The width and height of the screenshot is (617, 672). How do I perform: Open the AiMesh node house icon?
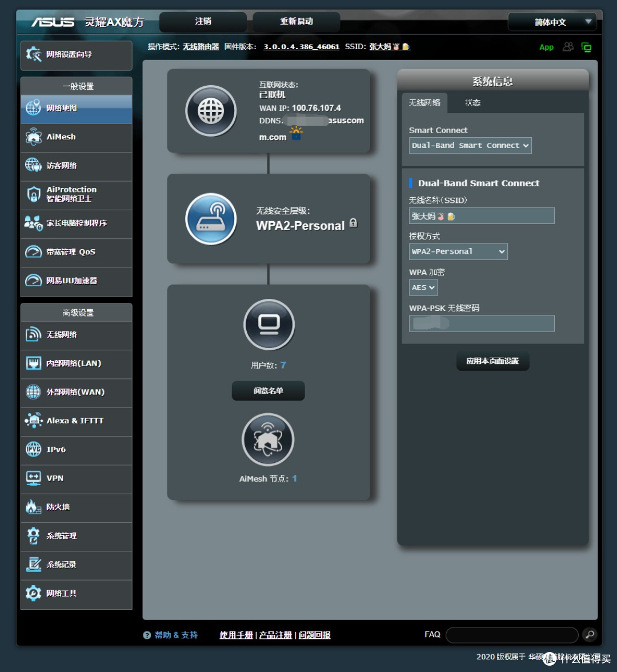coord(268,439)
